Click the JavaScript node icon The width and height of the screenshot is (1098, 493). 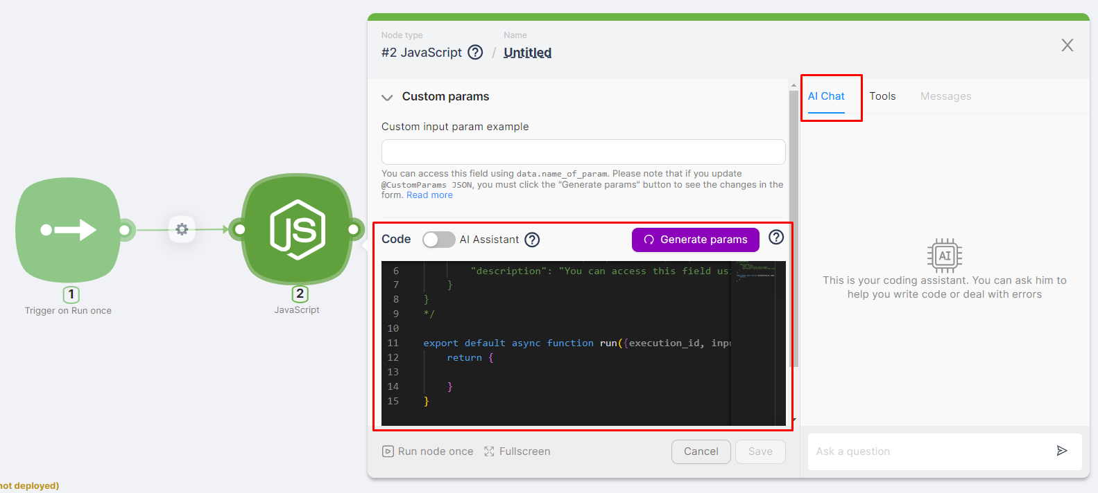pyautogui.click(x=297, y=229)
